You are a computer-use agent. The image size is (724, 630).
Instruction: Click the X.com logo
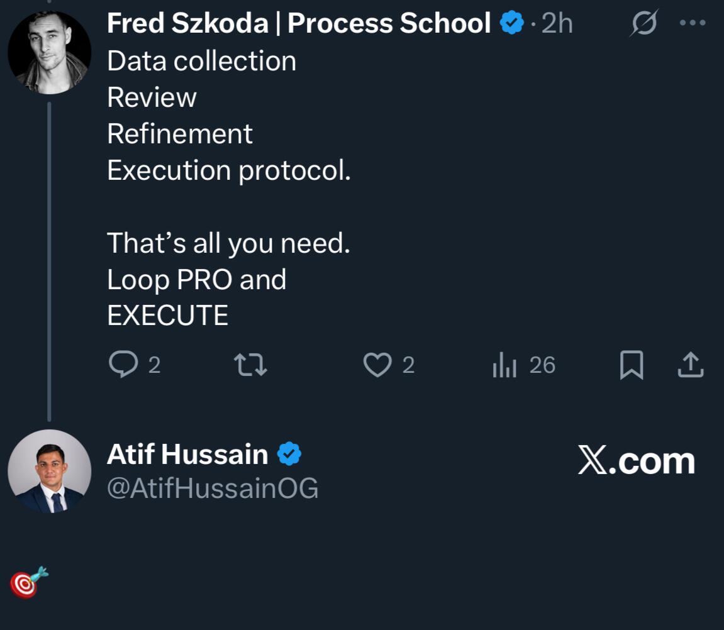click(636, 461)
